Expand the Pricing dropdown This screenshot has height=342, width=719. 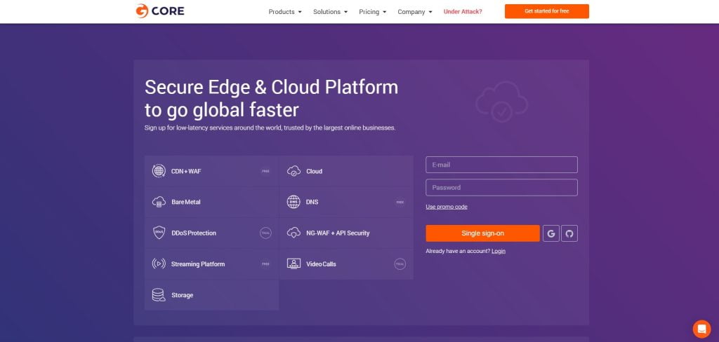372,12
